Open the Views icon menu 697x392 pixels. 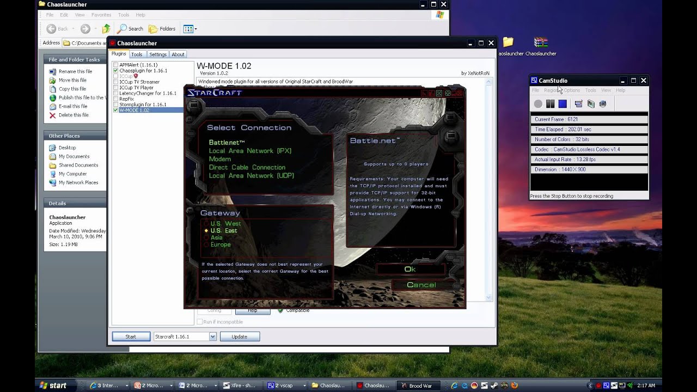(x=190, y=29)
